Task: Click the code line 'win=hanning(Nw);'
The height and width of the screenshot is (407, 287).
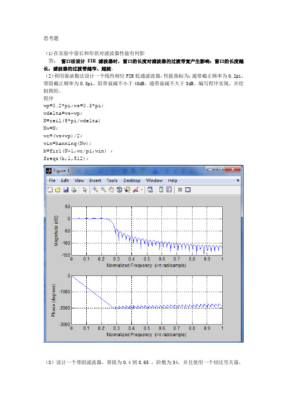Action: pos(67,143)
